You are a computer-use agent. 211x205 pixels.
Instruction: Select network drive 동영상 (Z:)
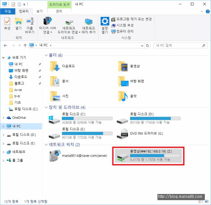[148, 156]
